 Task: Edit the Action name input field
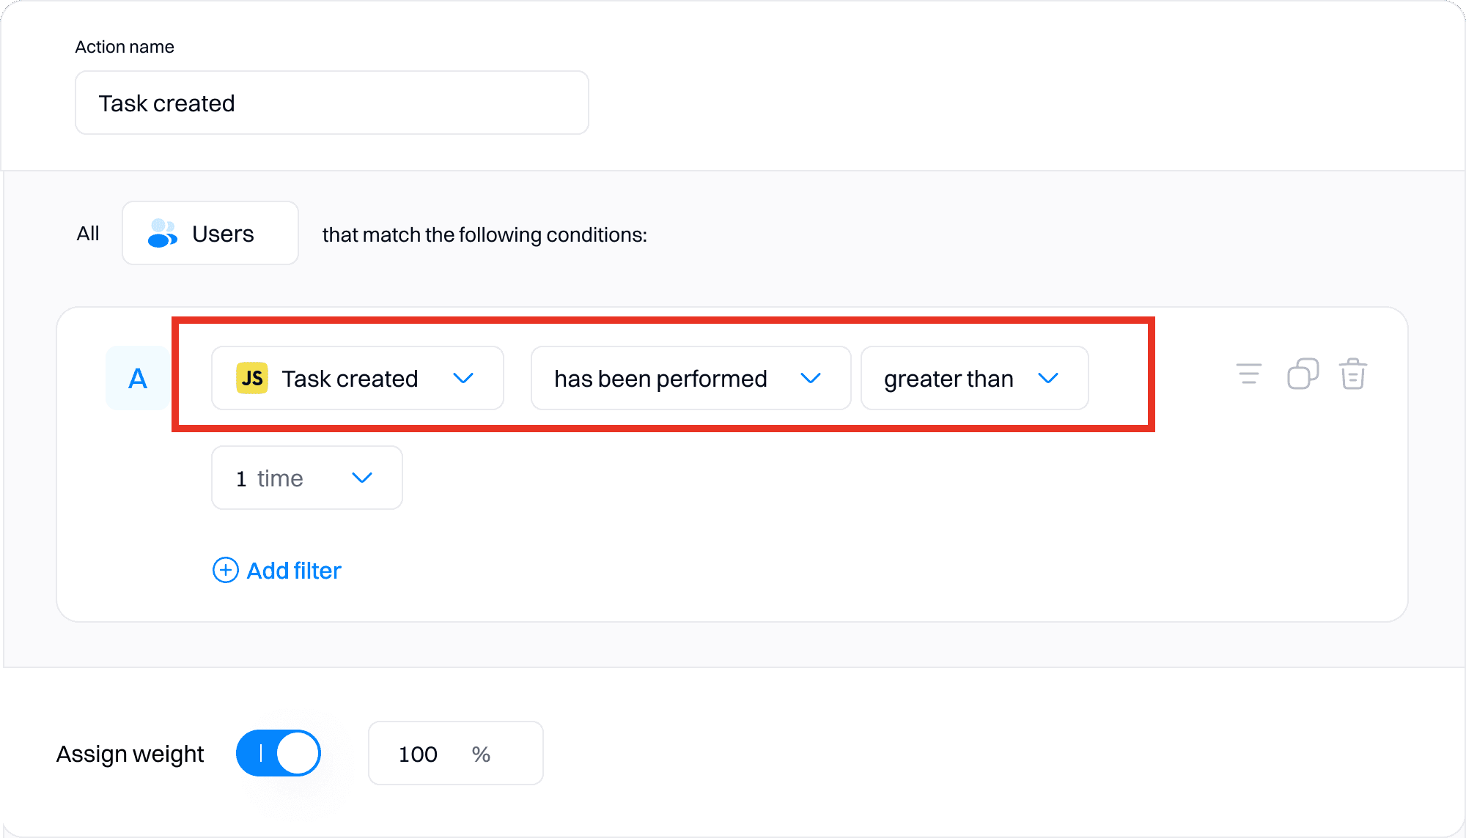[331, 103]
